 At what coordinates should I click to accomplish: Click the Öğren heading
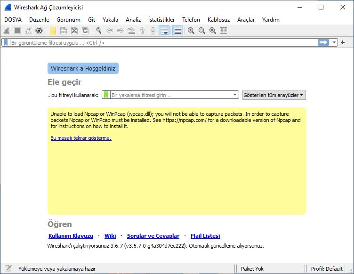click(x=60, y=224)
